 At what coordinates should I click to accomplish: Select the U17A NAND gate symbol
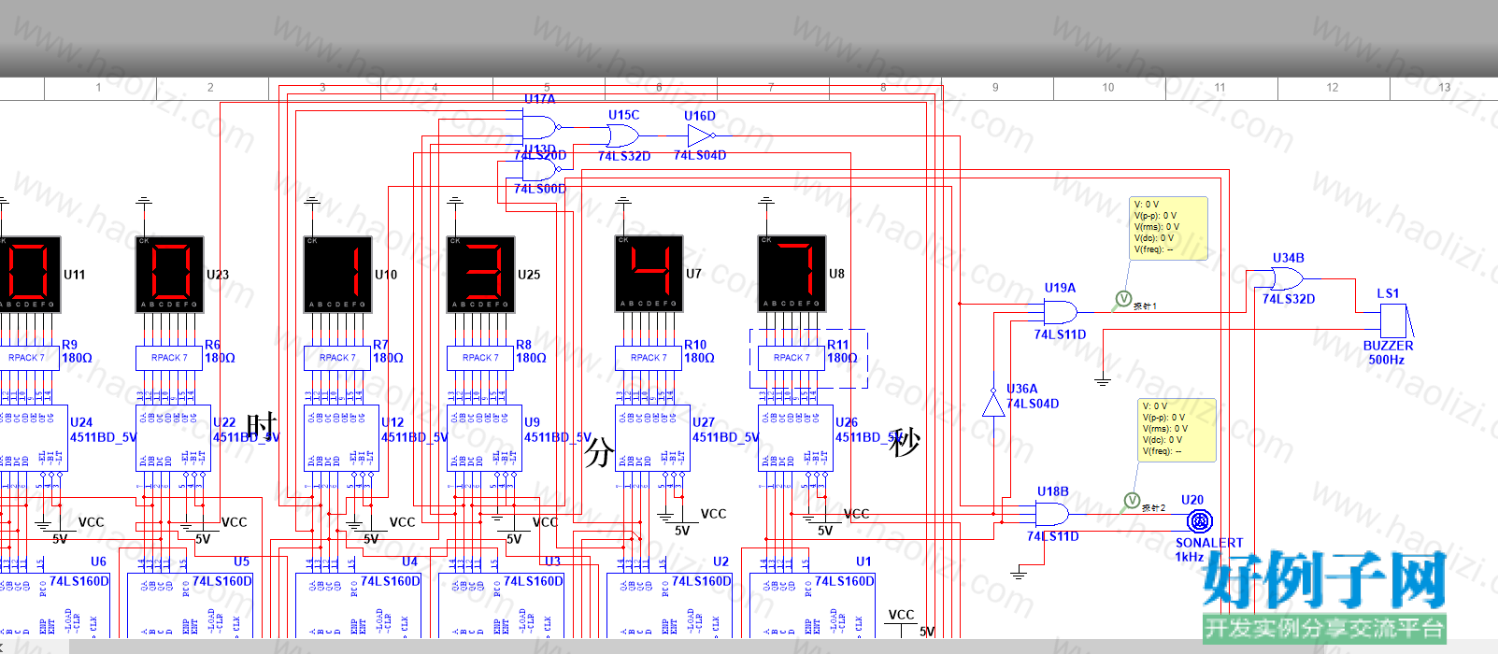tap(542, 126)
